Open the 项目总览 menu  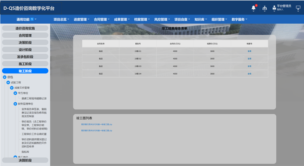tap(61, 19)
